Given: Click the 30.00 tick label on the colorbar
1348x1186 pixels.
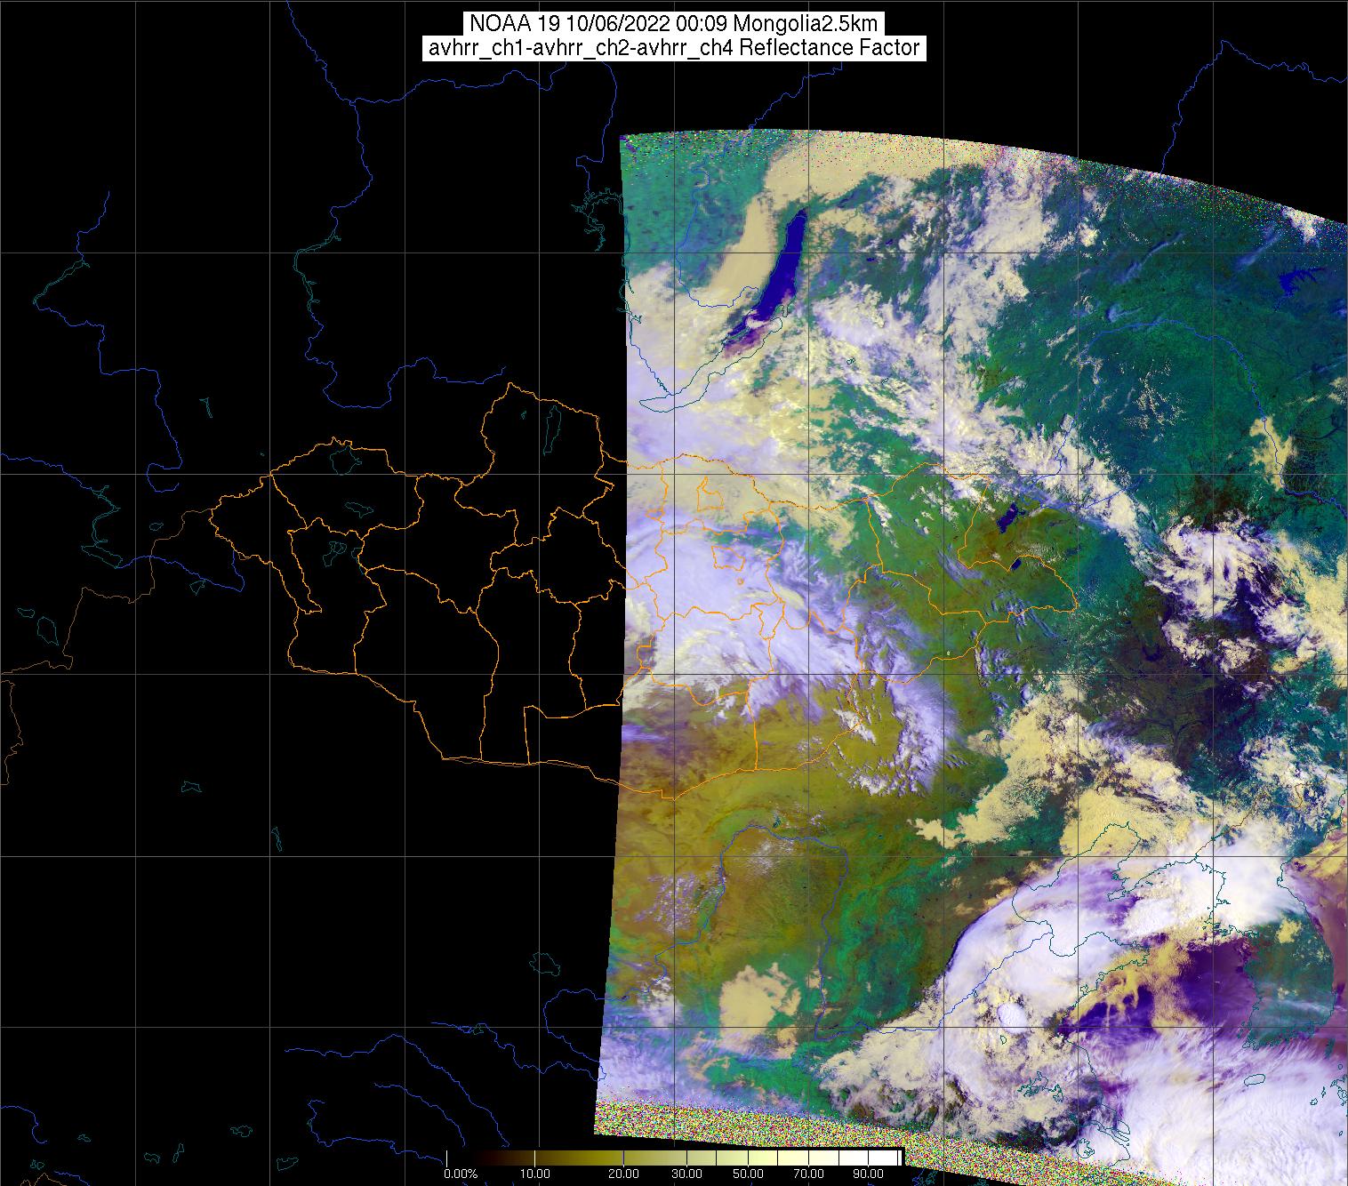Looking at the screenshot, I should coord(685,1175).
